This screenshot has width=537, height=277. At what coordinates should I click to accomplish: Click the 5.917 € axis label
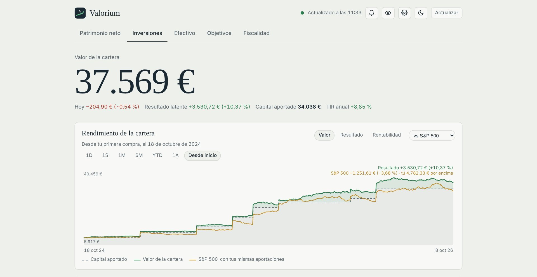[x=92, y=242]
